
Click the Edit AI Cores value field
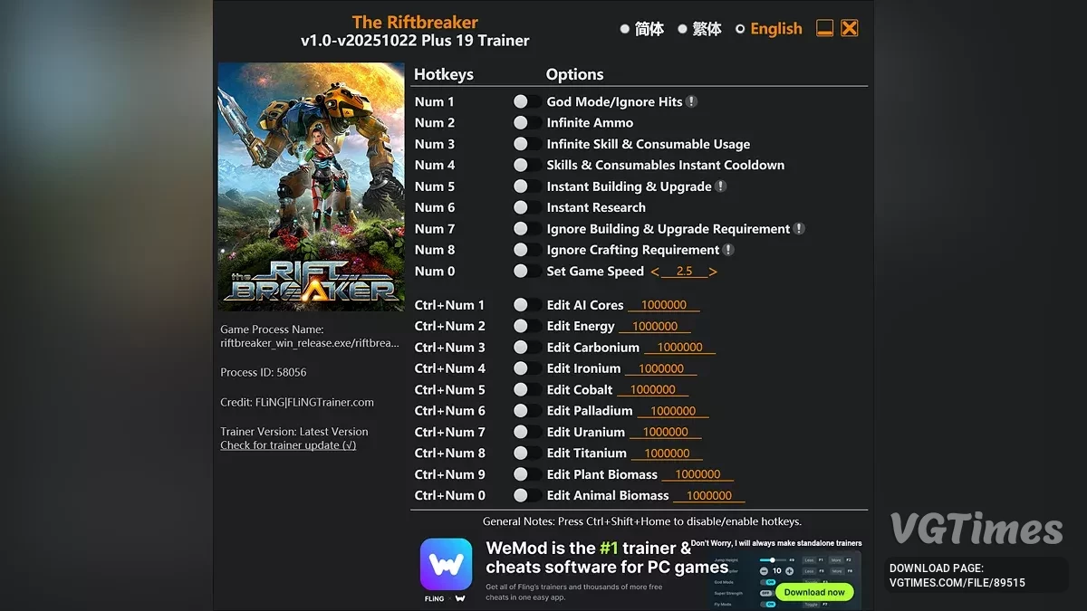664,305
